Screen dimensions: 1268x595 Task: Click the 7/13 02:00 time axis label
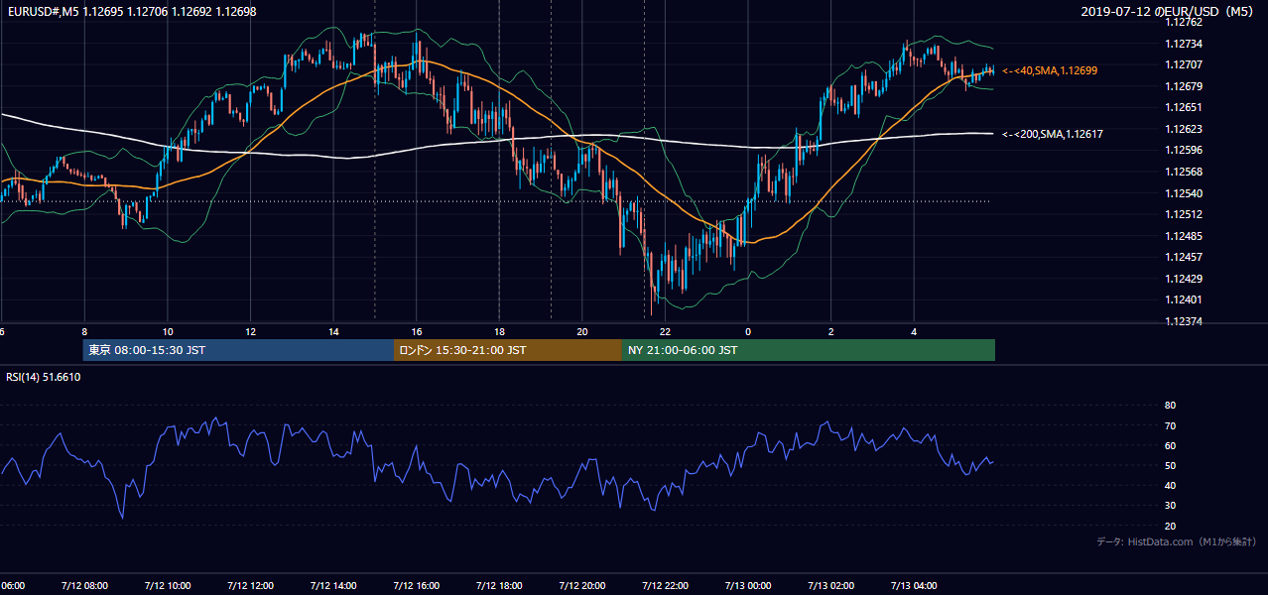pos(830,586)
